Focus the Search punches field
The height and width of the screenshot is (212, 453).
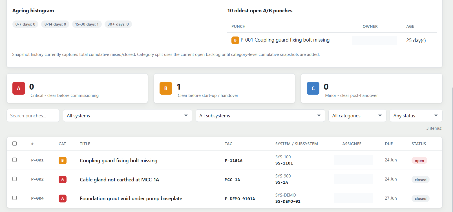coord(33,116)
